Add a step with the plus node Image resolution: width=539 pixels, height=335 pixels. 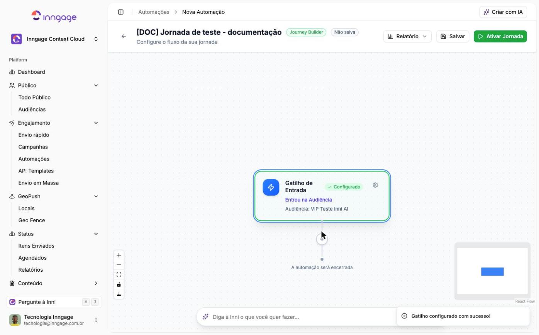[x=322, y=239]
